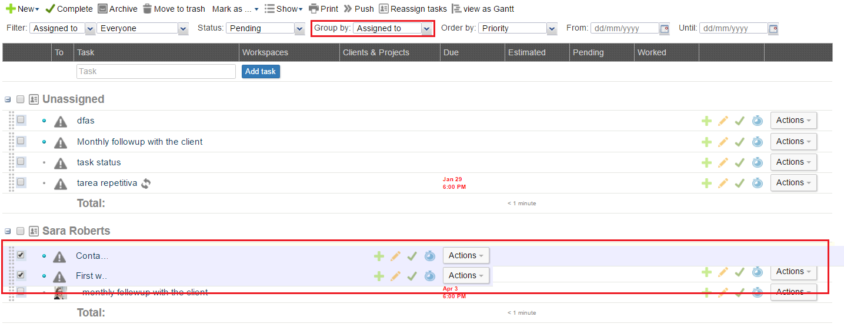
Task: Open Actions for task status row
Action: click(x=793, y=162)
